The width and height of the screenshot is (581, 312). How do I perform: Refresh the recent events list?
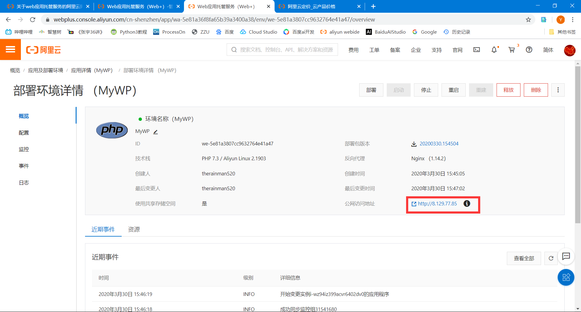pyautogui.click(x=551, y=258)
